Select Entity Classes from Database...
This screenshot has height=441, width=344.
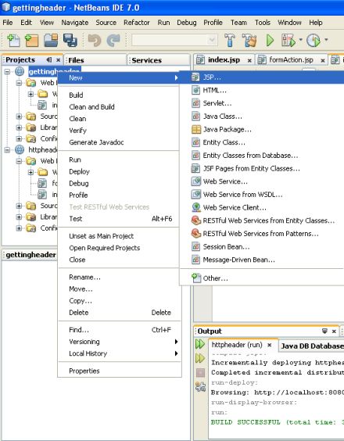[262, 156]
